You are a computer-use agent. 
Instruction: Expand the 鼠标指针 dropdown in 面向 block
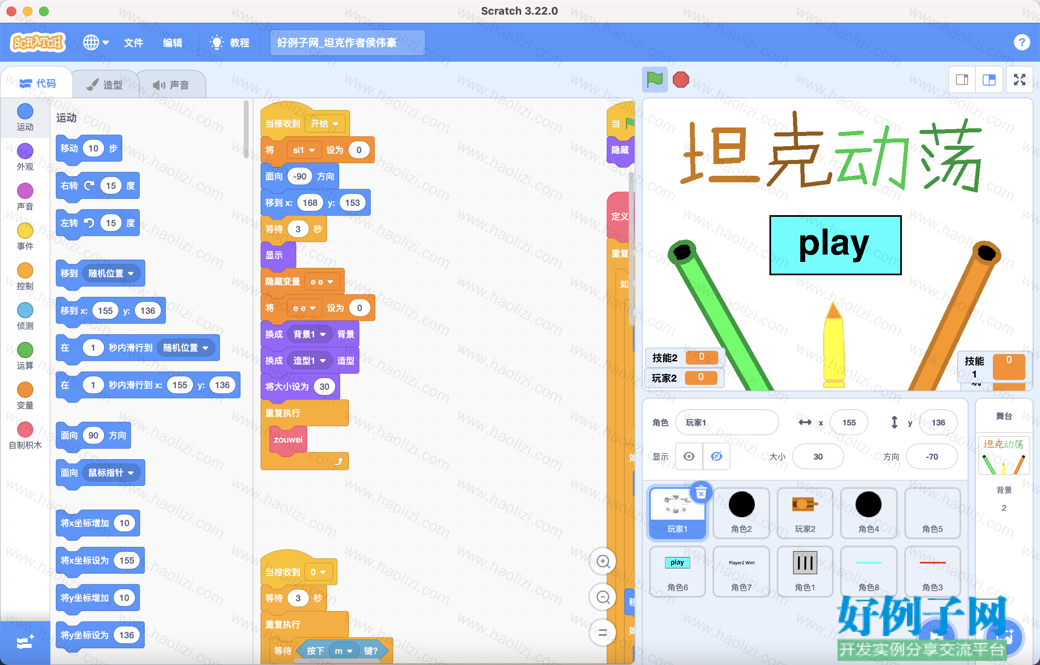[x=111, y=473]
